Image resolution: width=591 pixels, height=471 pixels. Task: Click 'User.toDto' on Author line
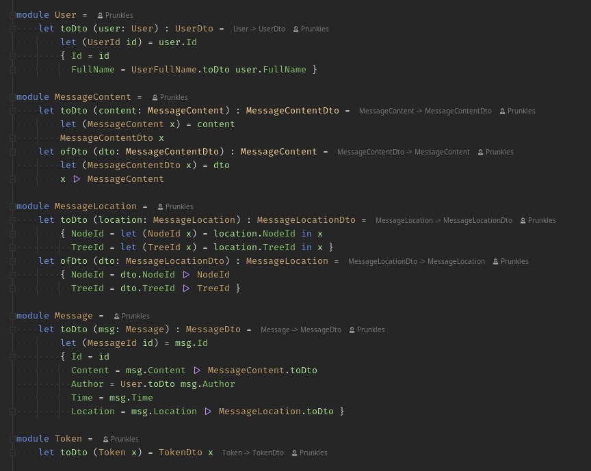coord(147,384)
